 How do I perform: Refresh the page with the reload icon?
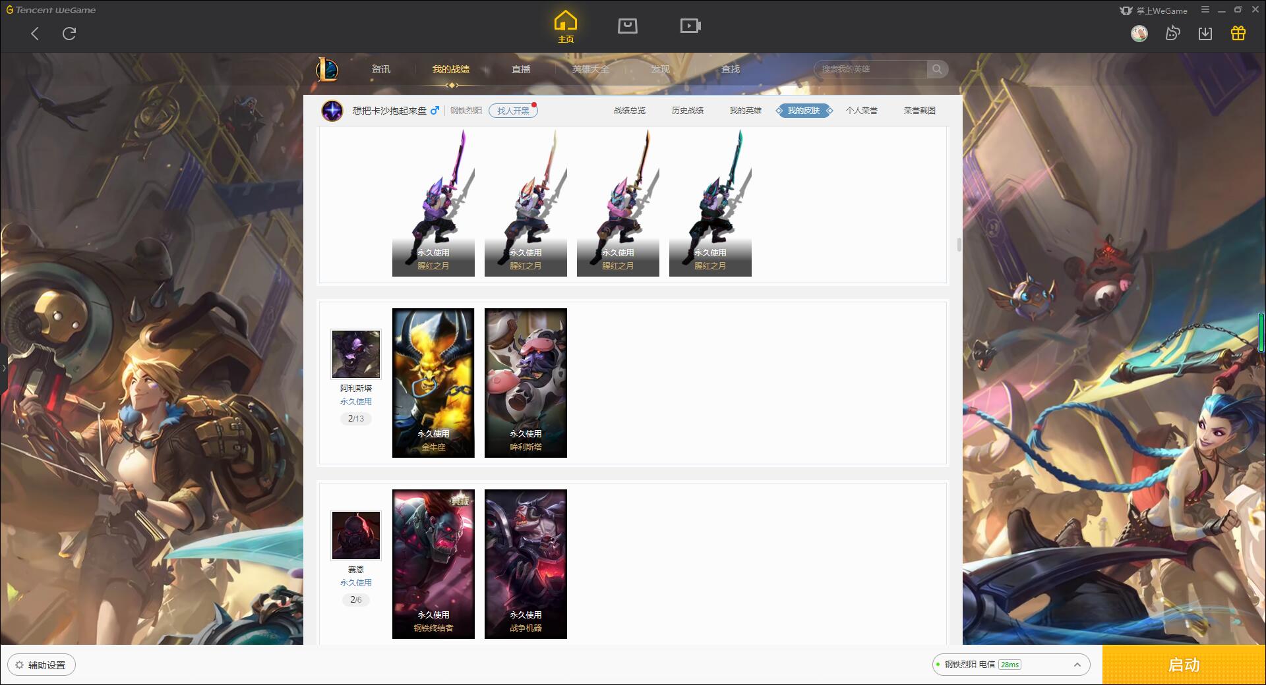pos(69,34)
